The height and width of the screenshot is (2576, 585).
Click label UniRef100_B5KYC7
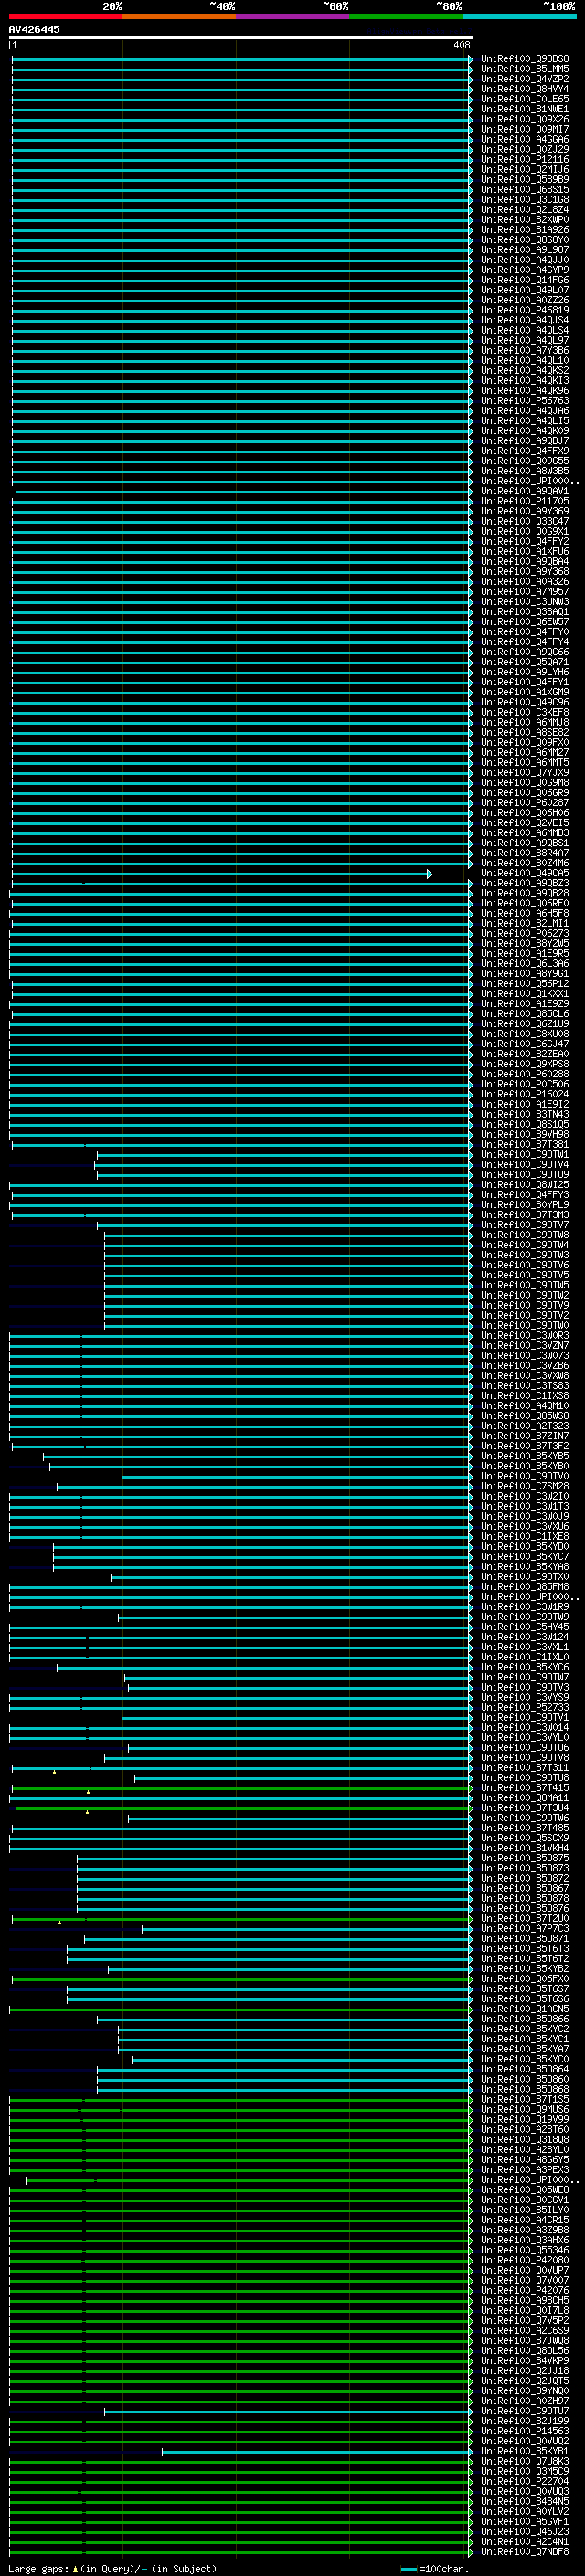pos(525,1557)
